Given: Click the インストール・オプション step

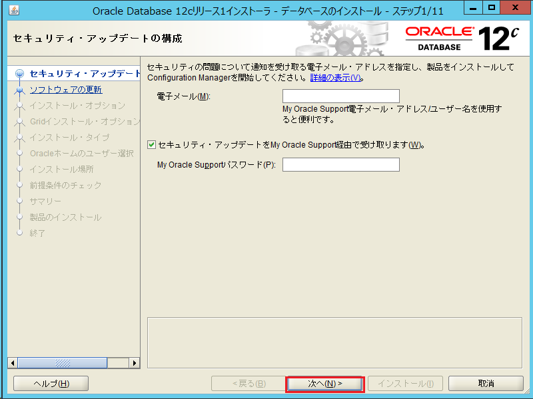Looking at the screenshot, I should coord(77,106).
